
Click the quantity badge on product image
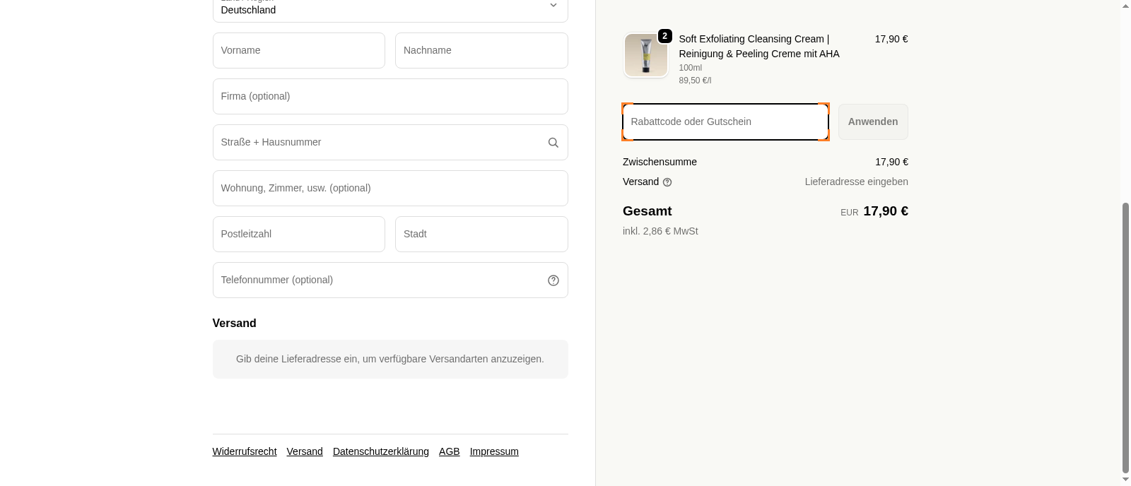click(664, 36)
